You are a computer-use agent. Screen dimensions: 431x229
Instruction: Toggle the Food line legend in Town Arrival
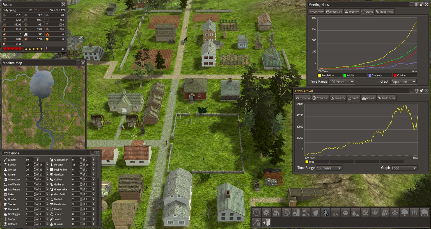(x=317, y=162)
